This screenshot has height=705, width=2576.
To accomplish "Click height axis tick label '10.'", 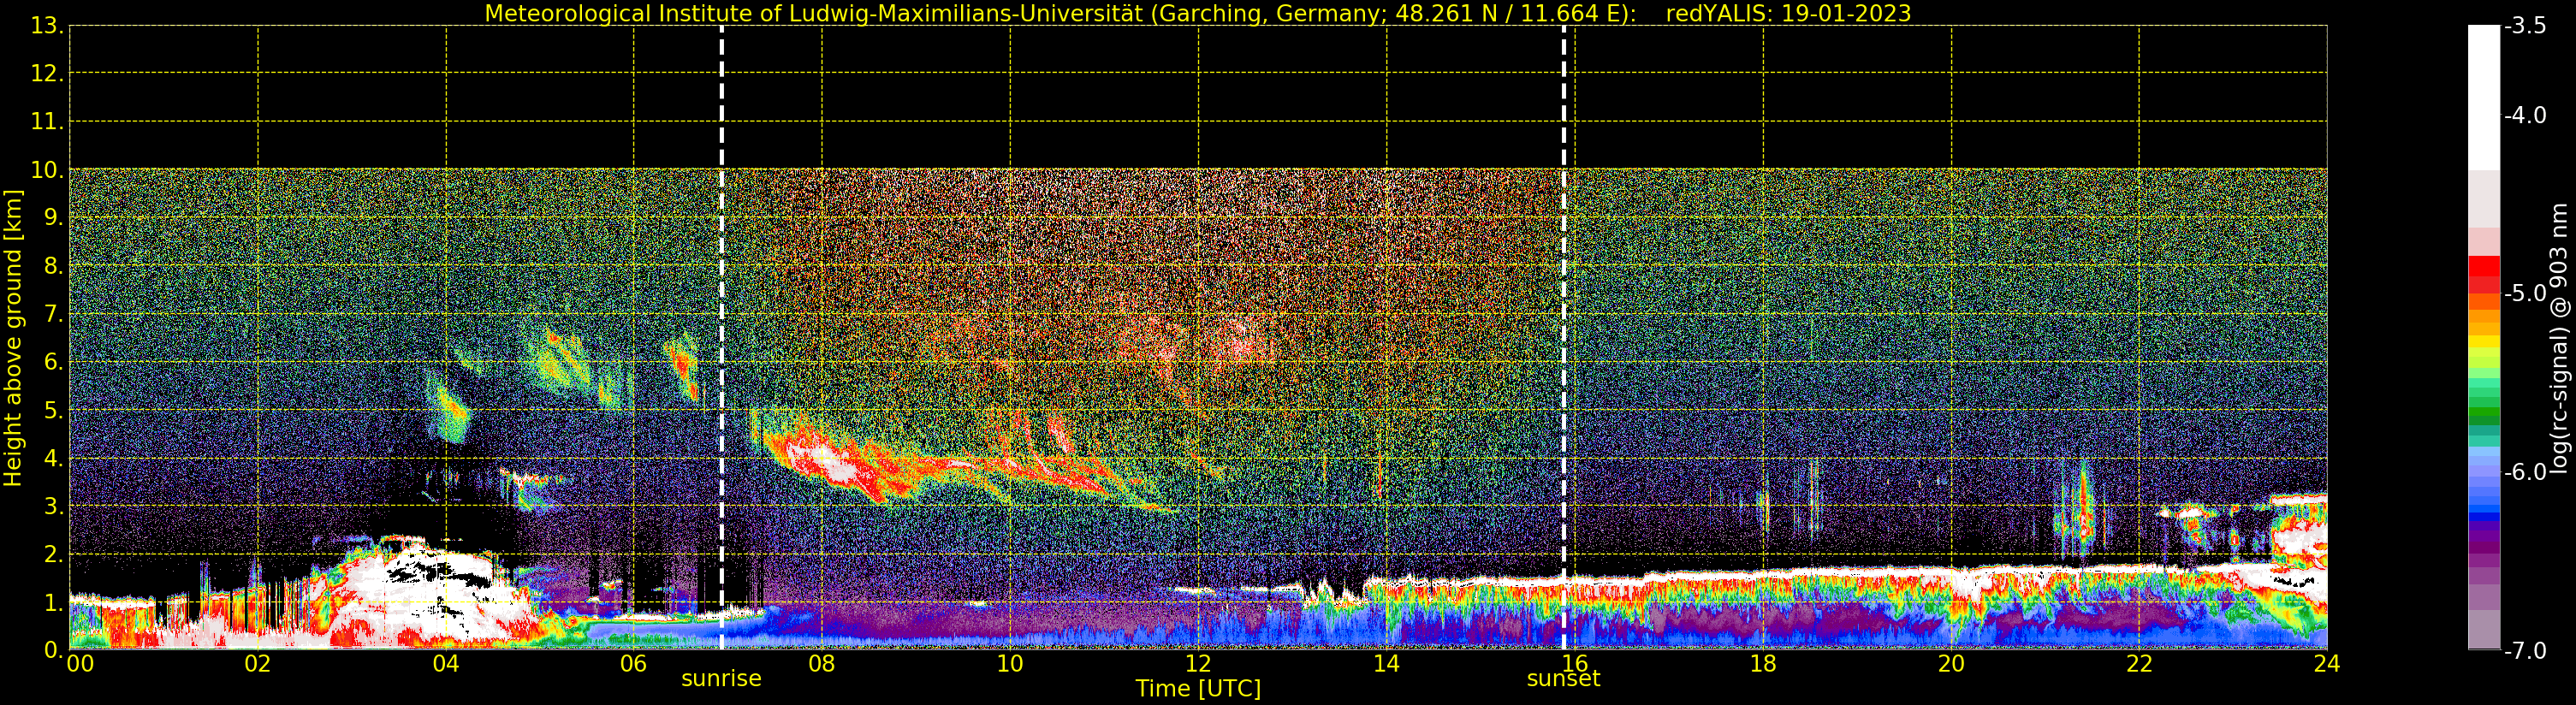I will [x=47, y=170].
